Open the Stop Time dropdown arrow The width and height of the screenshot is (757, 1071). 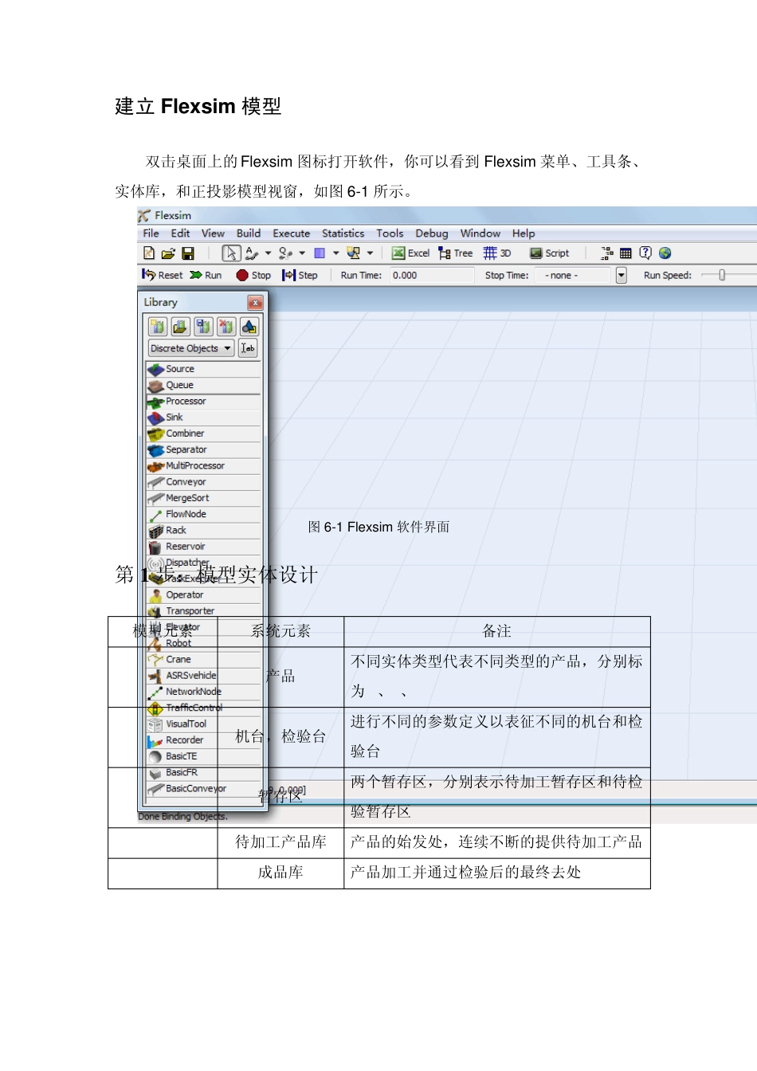coord(622,276)
